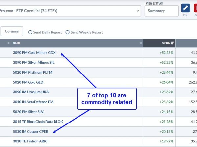This screenshot has width=197, height=147.
Task: Open 5020 PM Silver SLV link
Action: pos(28,112)
